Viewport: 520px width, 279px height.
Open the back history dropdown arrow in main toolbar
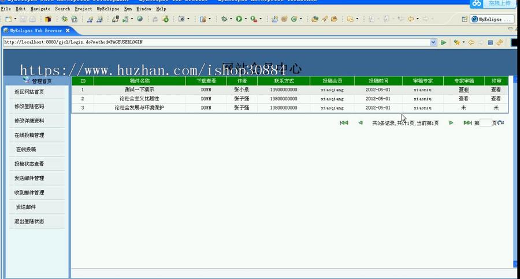point(418,19)
